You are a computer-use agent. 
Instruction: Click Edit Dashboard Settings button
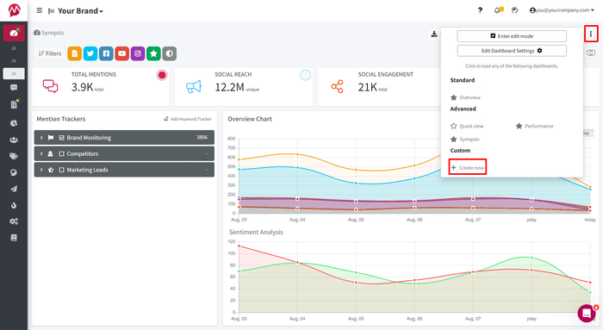tap(512, 50)
